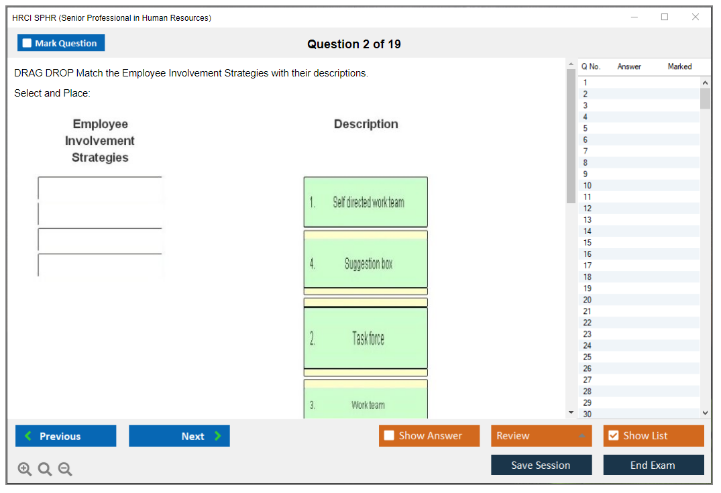Click the zoom out magnifier icon
This screenshot has width=721, height=493.
click(x=65, y=470)
